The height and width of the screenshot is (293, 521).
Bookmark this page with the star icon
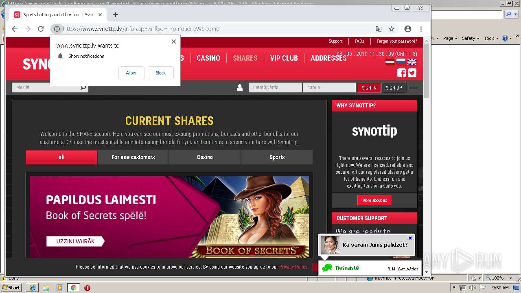(x=392, y=29)
